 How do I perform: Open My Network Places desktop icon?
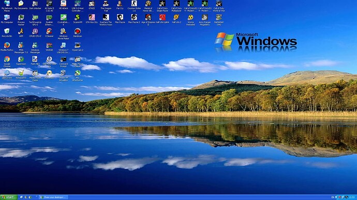click(7, 6)
